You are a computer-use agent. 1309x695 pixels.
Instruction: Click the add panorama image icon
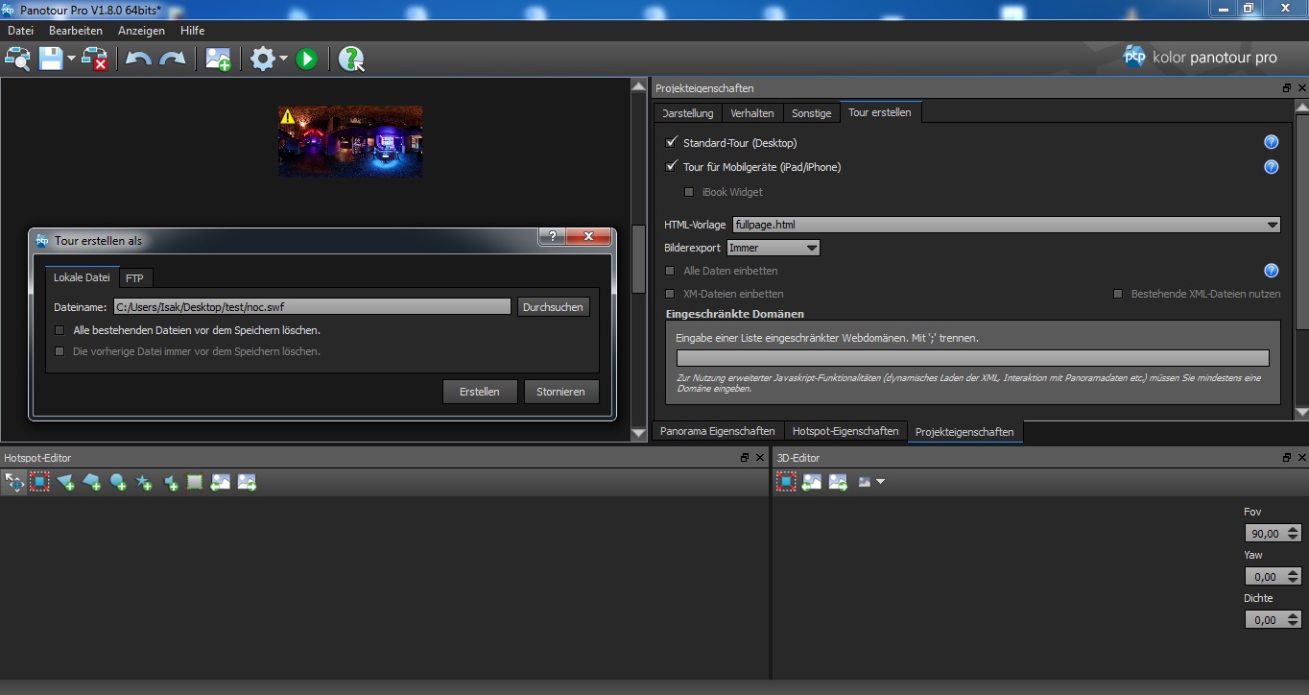[x=218, y=60]
